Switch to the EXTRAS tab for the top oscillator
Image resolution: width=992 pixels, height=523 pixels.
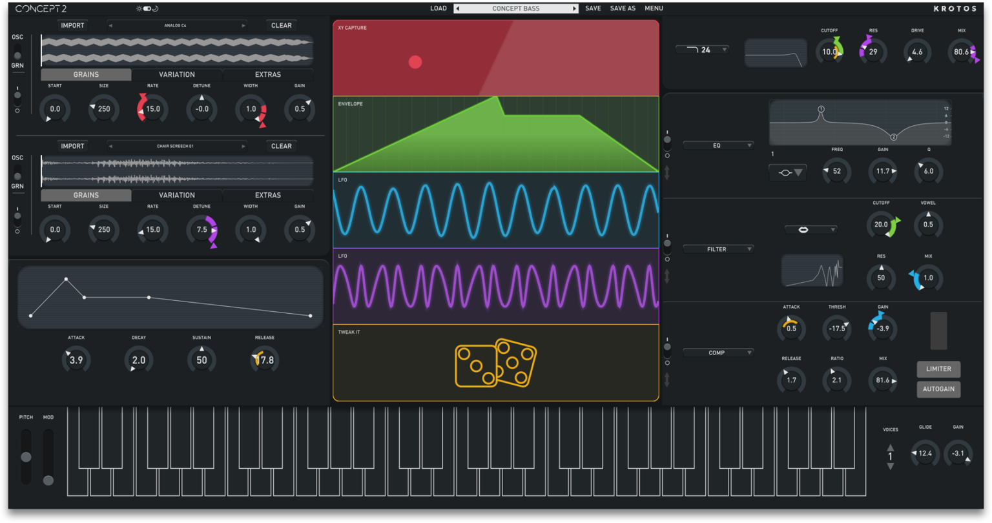[268, 74]
